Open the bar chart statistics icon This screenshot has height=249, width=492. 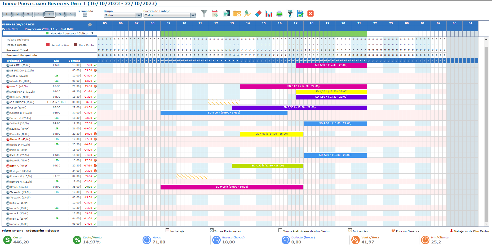(x=269, y=13)
